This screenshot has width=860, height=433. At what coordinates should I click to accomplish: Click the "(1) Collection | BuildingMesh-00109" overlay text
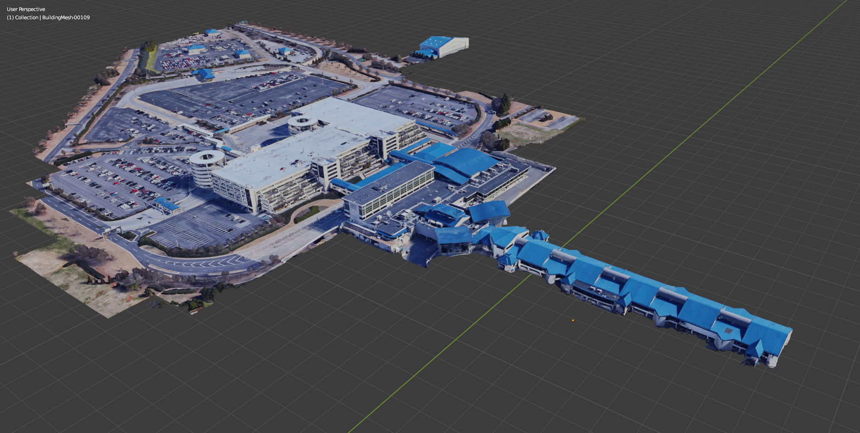tap(48, 17)
